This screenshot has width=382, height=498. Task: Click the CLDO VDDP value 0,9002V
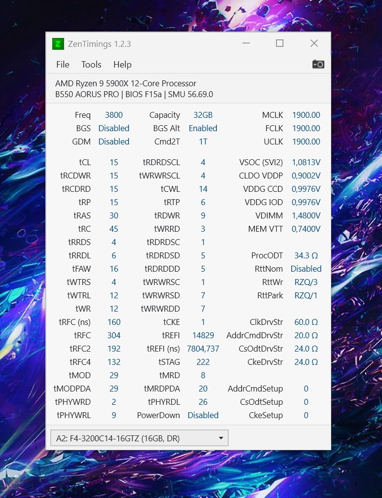tap(306, 176)
